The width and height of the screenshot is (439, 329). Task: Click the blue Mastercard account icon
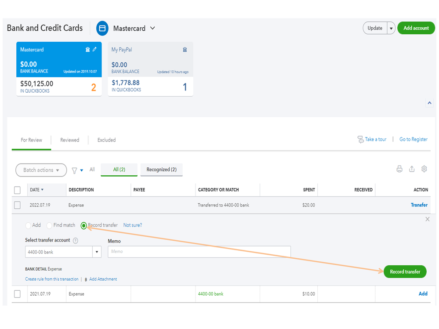point(102,28)
